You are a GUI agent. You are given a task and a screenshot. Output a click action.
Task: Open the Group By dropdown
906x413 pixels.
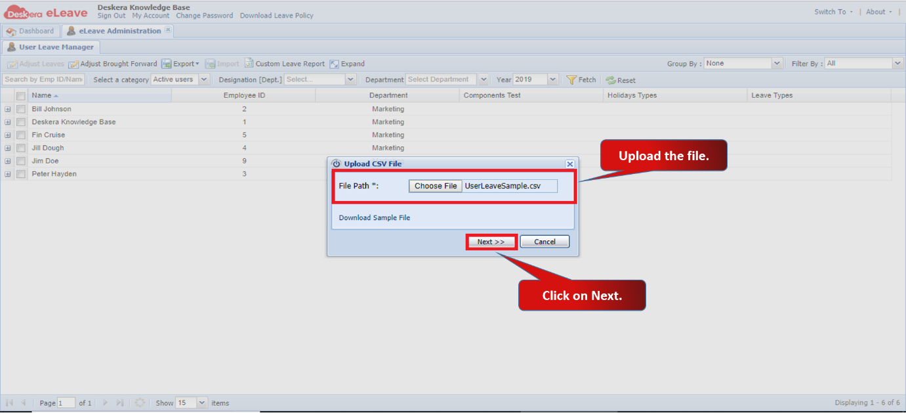777,64
